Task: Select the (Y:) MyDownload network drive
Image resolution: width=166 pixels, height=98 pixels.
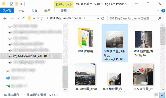Action: click(x=31, y=56)
